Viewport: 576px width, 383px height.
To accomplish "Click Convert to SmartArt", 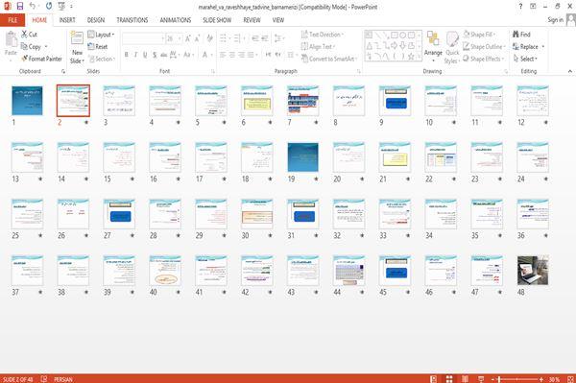I will (328, 59).
